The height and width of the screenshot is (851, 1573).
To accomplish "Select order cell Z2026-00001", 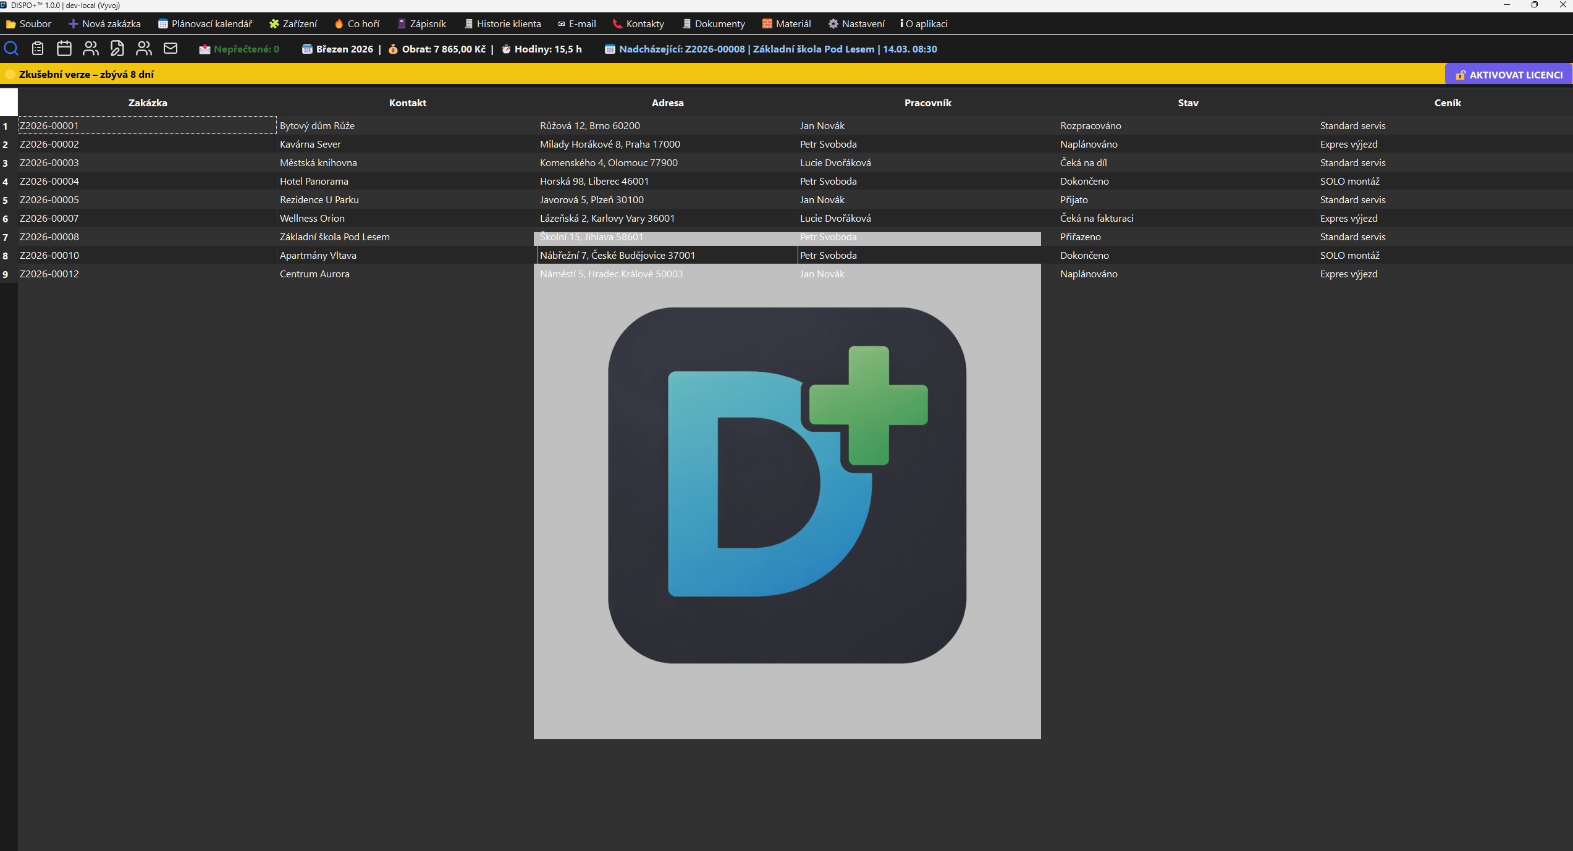I will tap(148, 125).
